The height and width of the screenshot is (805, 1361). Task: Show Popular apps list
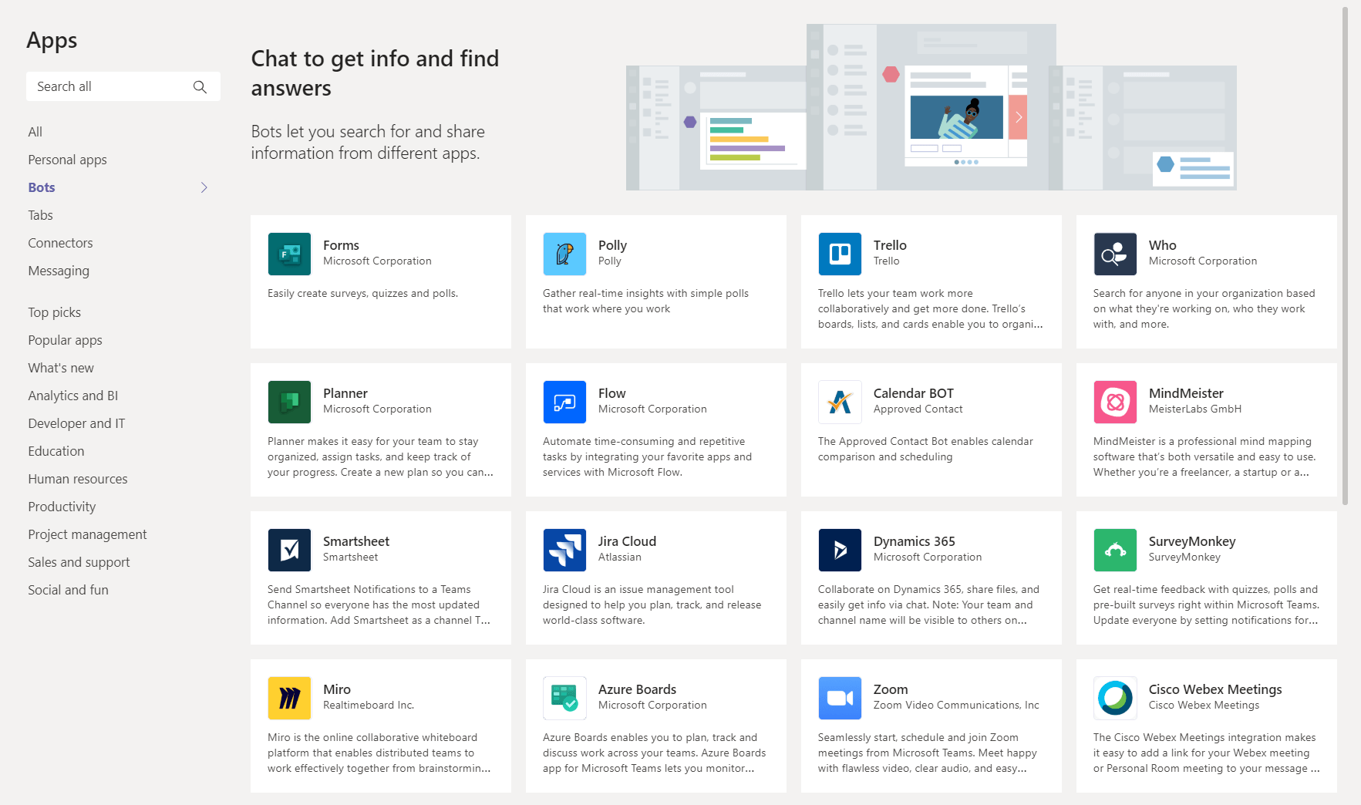[x=66, y=340]
